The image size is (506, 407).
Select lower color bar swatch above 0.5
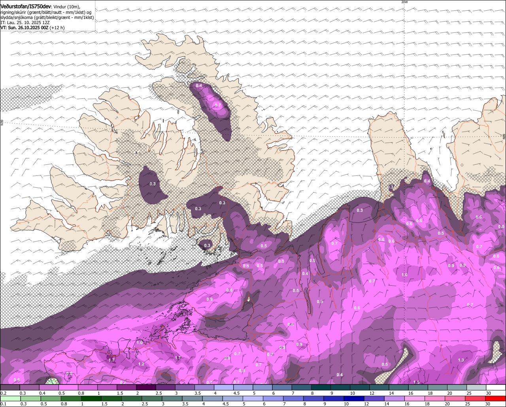pos(51,398)
